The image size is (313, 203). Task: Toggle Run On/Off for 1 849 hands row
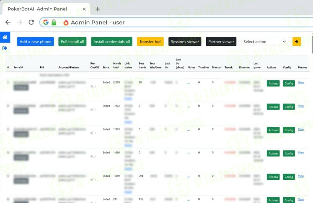93,180
